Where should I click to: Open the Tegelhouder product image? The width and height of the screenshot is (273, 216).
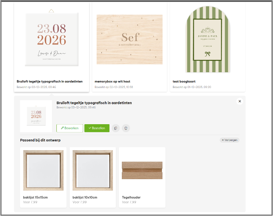[142, 170]
